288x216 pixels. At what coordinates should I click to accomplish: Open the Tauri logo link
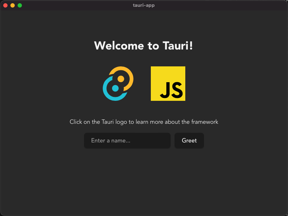118,84
